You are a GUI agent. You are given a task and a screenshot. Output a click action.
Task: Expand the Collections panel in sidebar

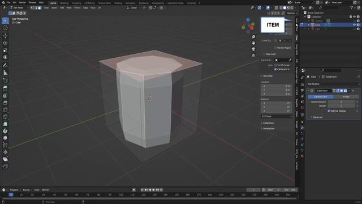(268, 123)
